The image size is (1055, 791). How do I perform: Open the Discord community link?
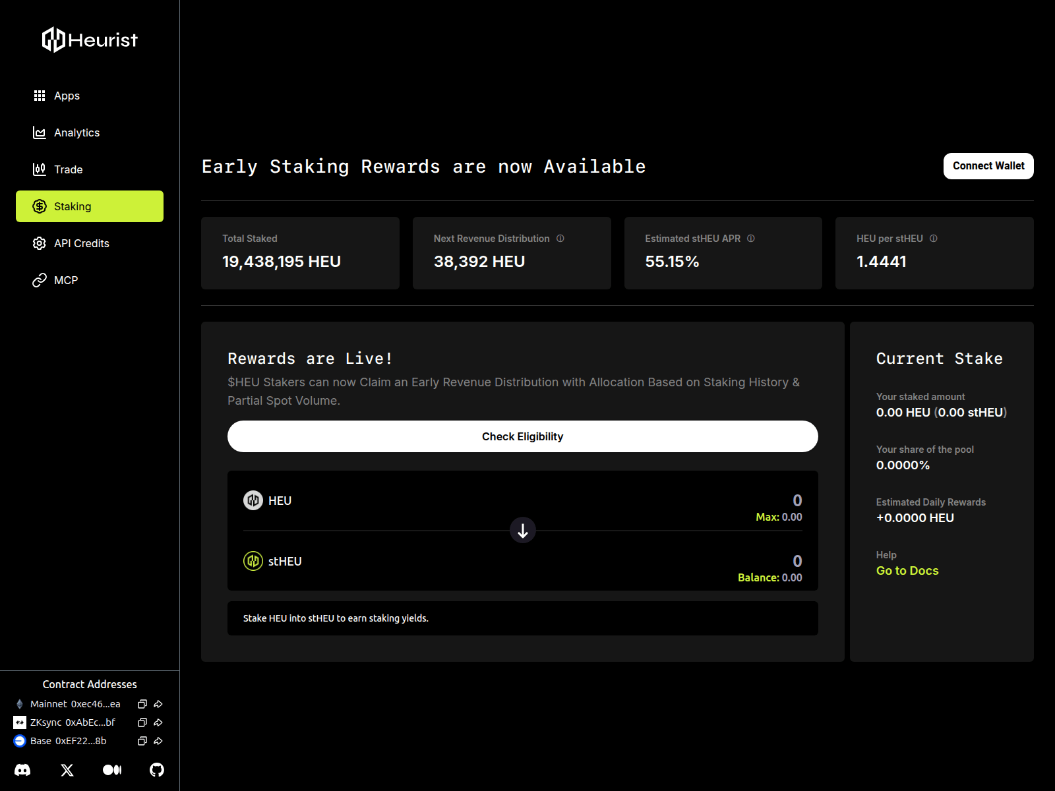point(22,770)
